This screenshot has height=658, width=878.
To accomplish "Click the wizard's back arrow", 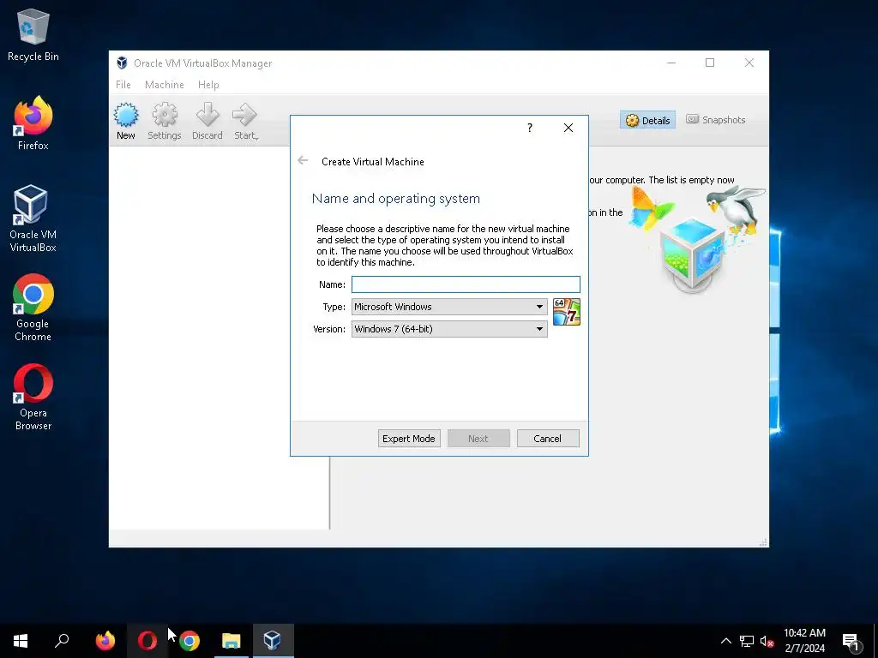I will 303,161.
